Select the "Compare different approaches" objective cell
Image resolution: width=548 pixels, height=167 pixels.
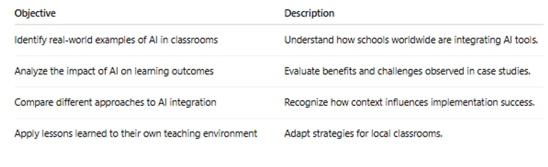tap(115, 102)
